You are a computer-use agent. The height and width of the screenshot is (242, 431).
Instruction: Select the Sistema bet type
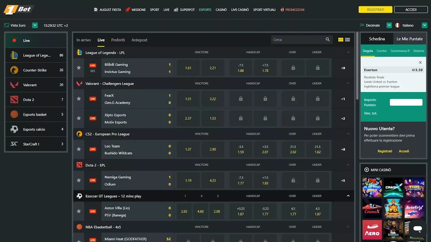[418, 51]
